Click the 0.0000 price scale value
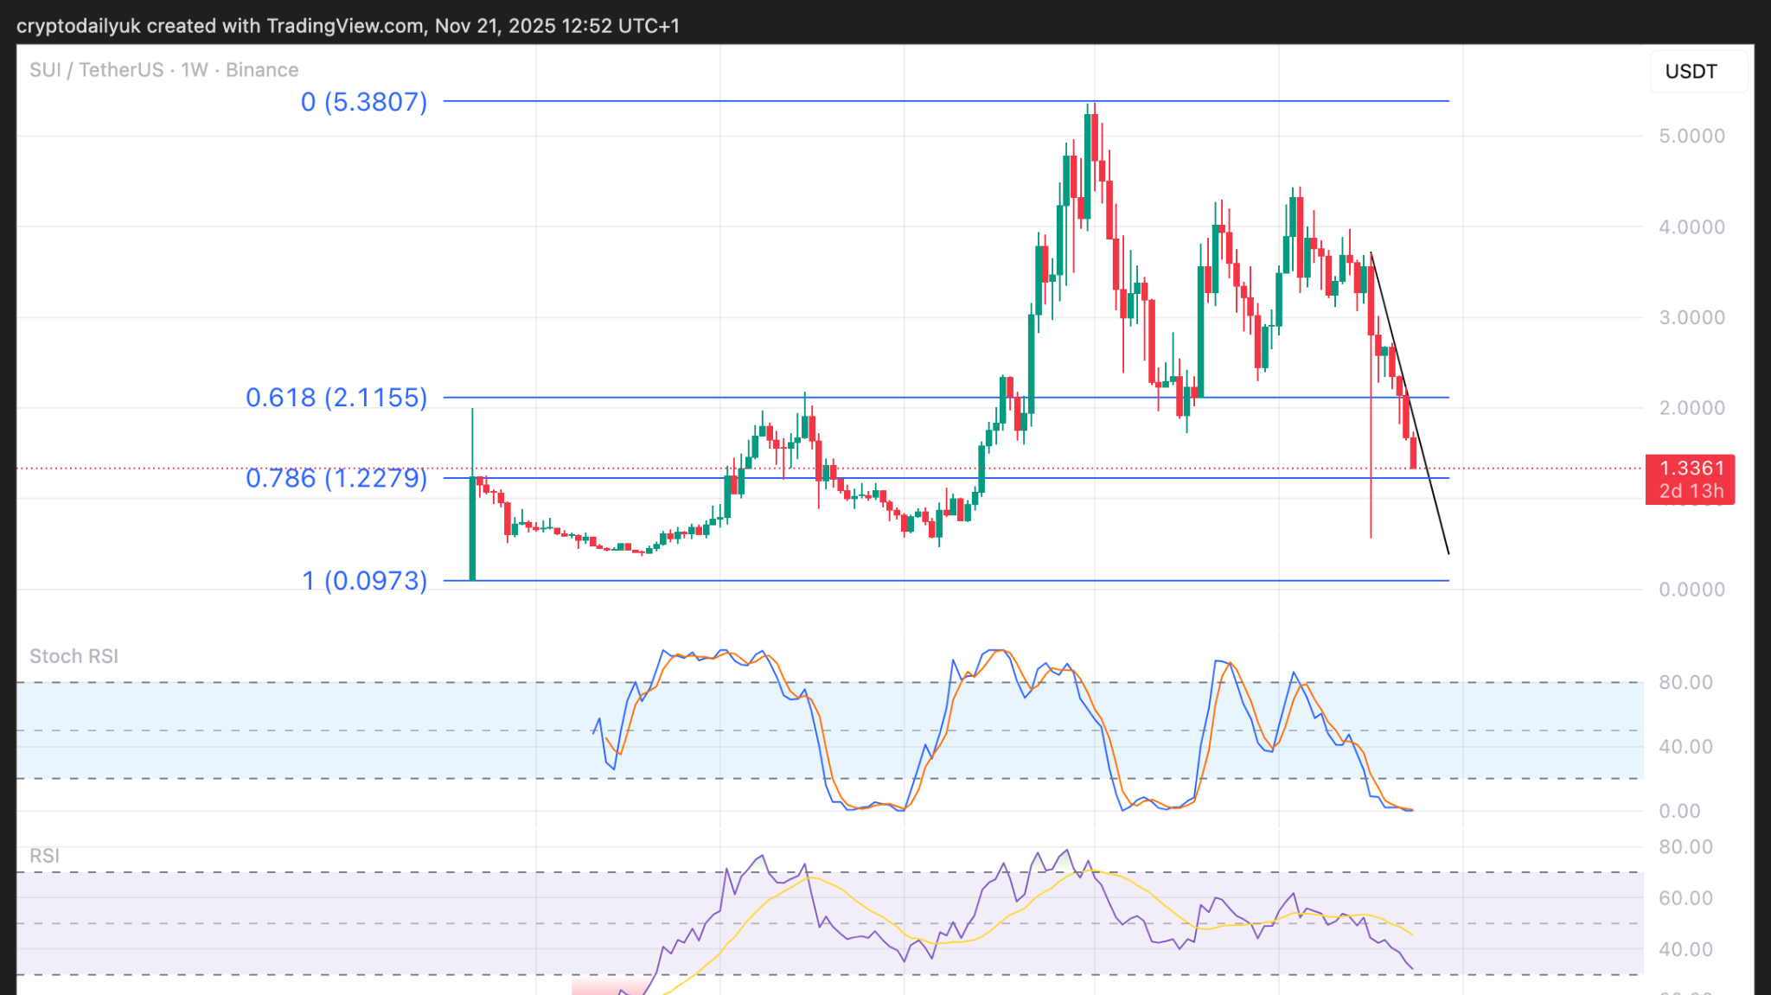Screen dimensions: 1771x995 [1691, 590]
